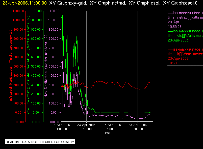
Task: Click the red 10:59:03 legend time
Action: (175, 63)
